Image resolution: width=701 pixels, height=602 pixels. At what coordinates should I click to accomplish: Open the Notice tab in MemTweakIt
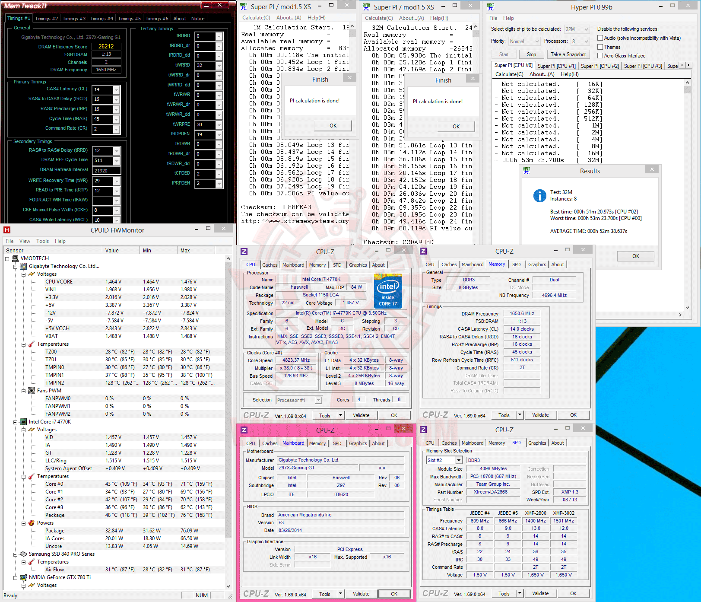tap(198, 19)
